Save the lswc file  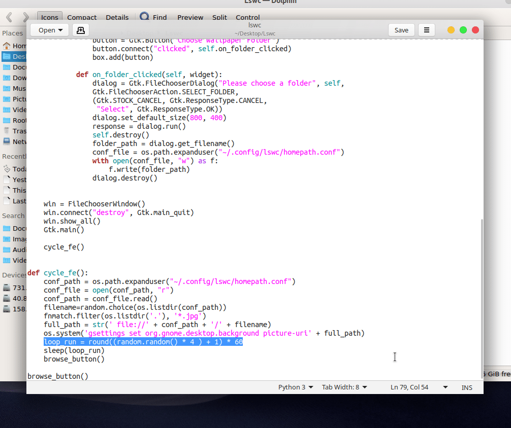401,30
